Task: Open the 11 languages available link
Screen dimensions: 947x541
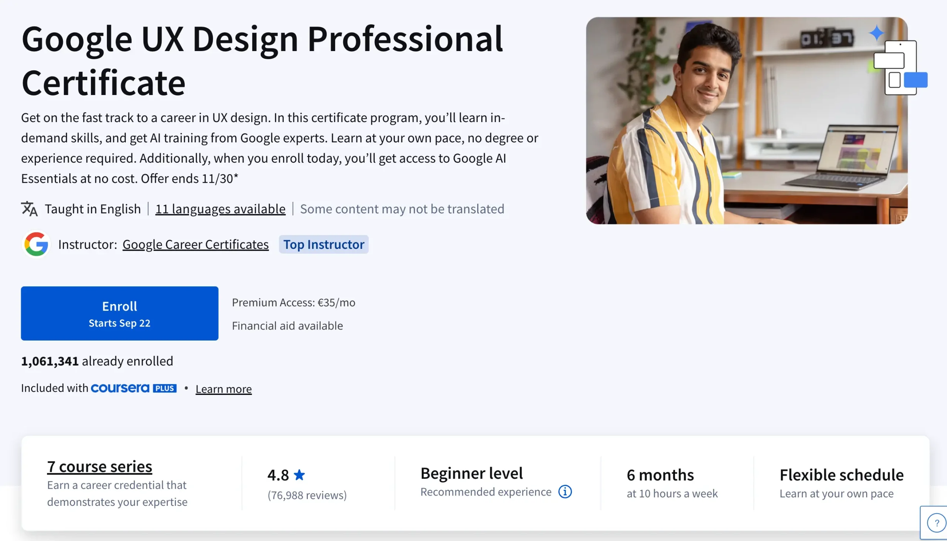Action: (220, 209)
